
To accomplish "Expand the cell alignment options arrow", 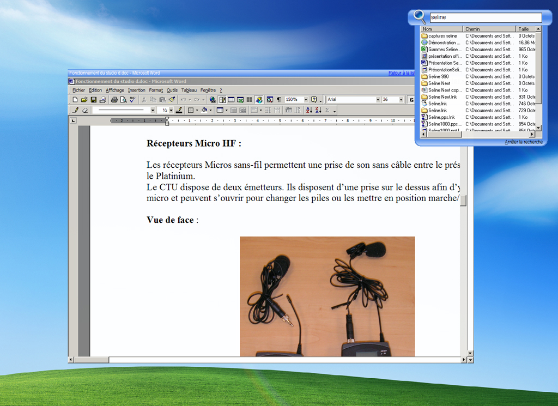I will [x=260, y=110].
